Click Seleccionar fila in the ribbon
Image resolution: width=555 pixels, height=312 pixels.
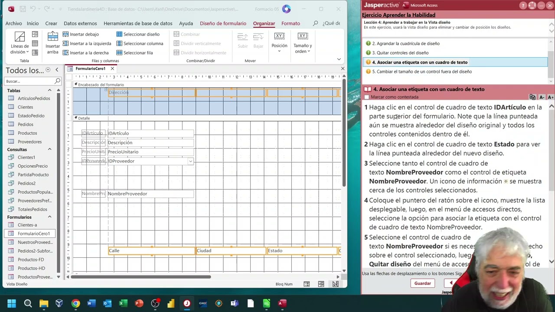tap(134, 52)
